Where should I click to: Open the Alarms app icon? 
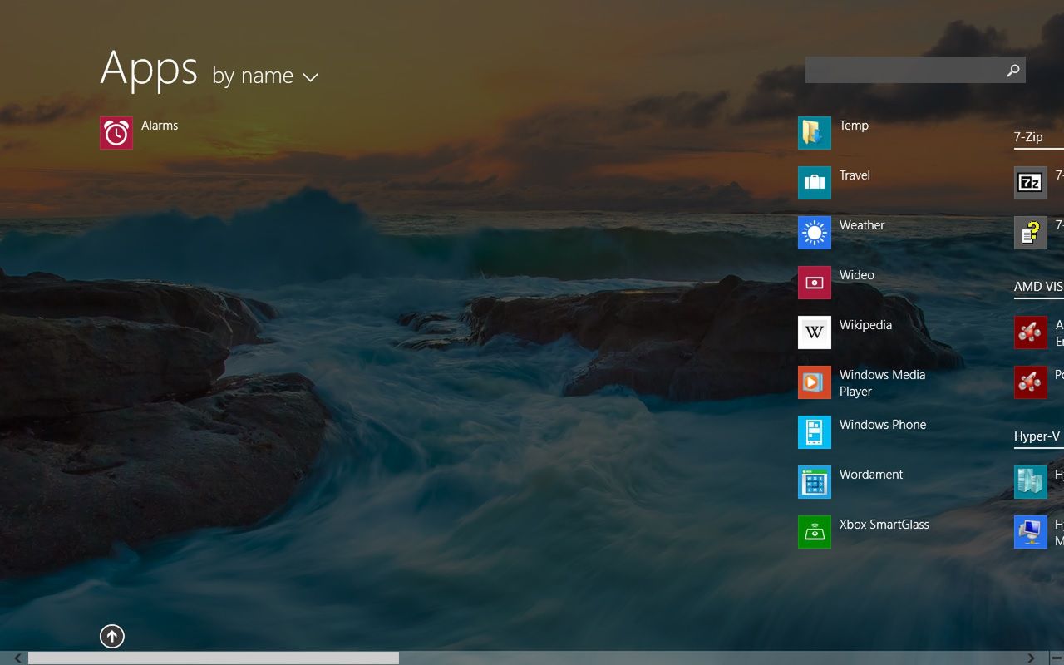coord(116,133)
